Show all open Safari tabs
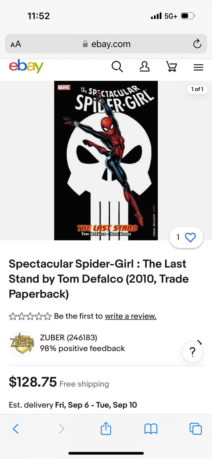This screenshot has width=212, height=459. [196, 429]
